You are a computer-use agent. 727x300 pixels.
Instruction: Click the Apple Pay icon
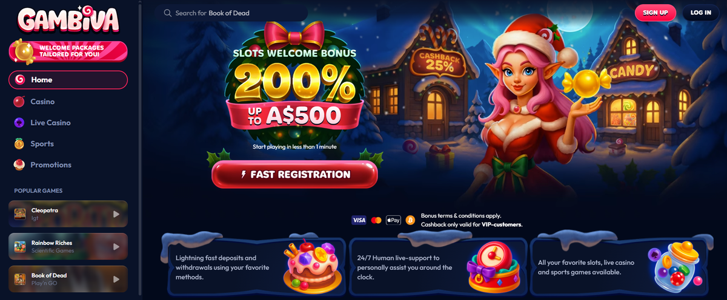[x=394, y=220]
